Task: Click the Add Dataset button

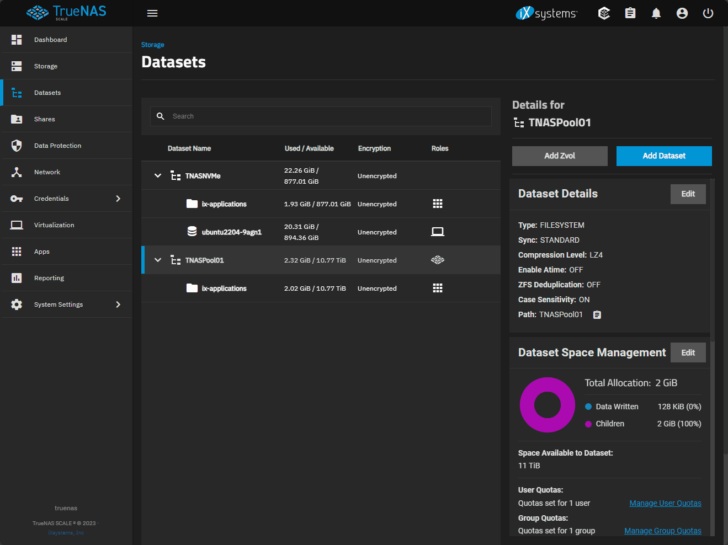Action: [x=664, y=156]
